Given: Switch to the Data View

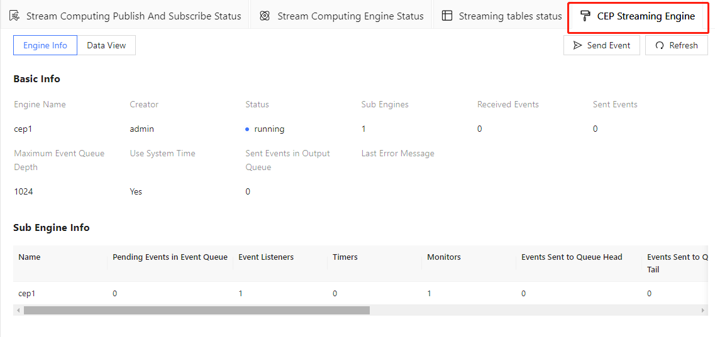Looking at the screenshot, I should coord(106,45).
